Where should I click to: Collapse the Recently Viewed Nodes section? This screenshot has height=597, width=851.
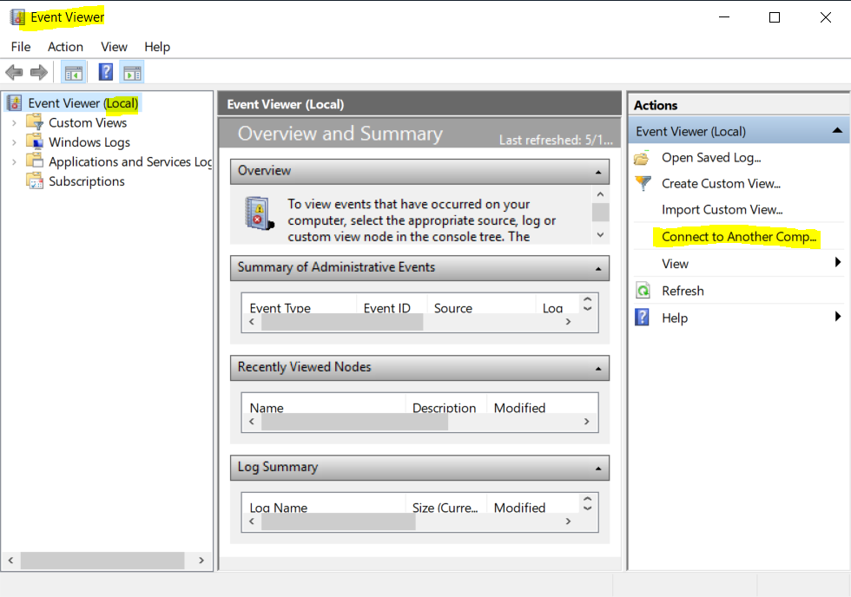point(598,369)
